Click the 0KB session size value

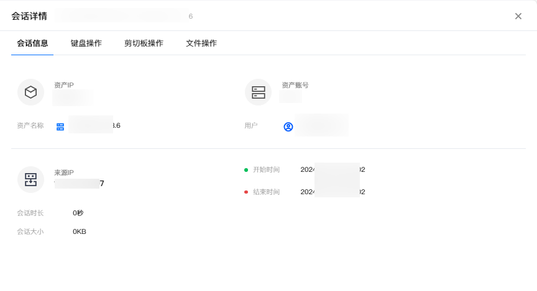(x=80, y=231)
